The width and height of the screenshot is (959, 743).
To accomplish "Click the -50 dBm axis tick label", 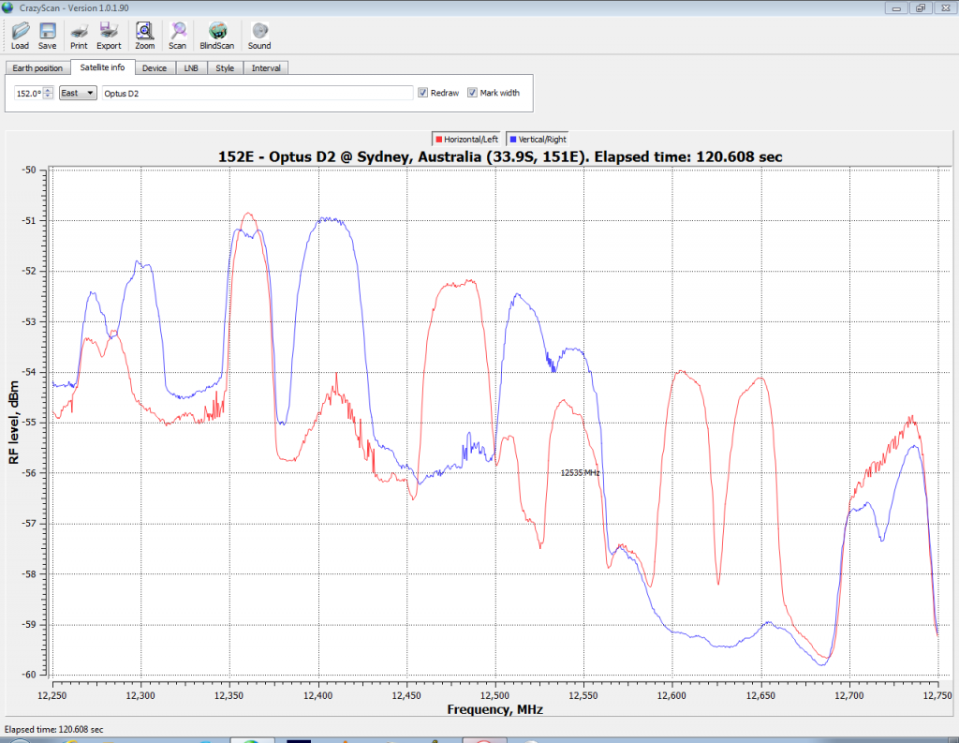I will point(30,170).
